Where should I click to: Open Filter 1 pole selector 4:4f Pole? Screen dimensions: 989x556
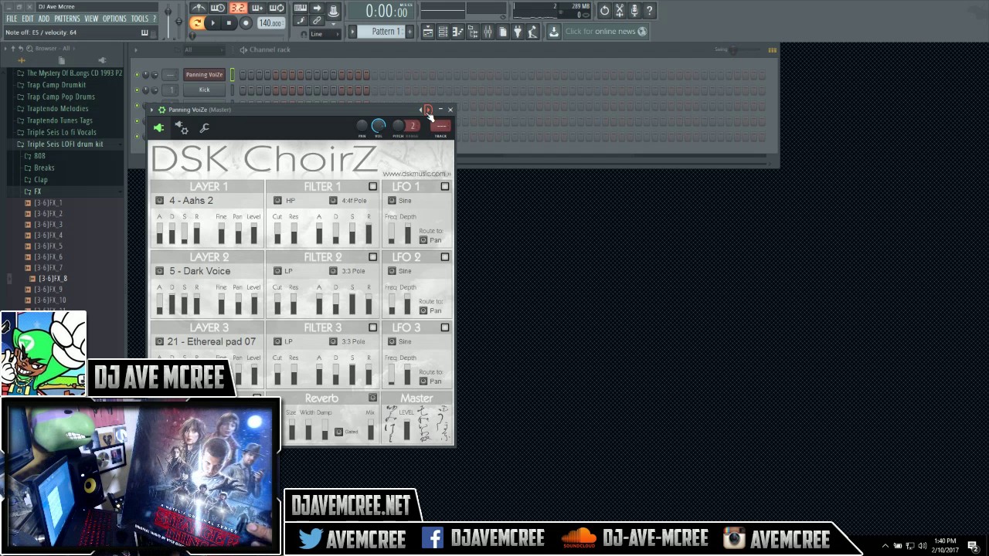[x=333, y=201]
